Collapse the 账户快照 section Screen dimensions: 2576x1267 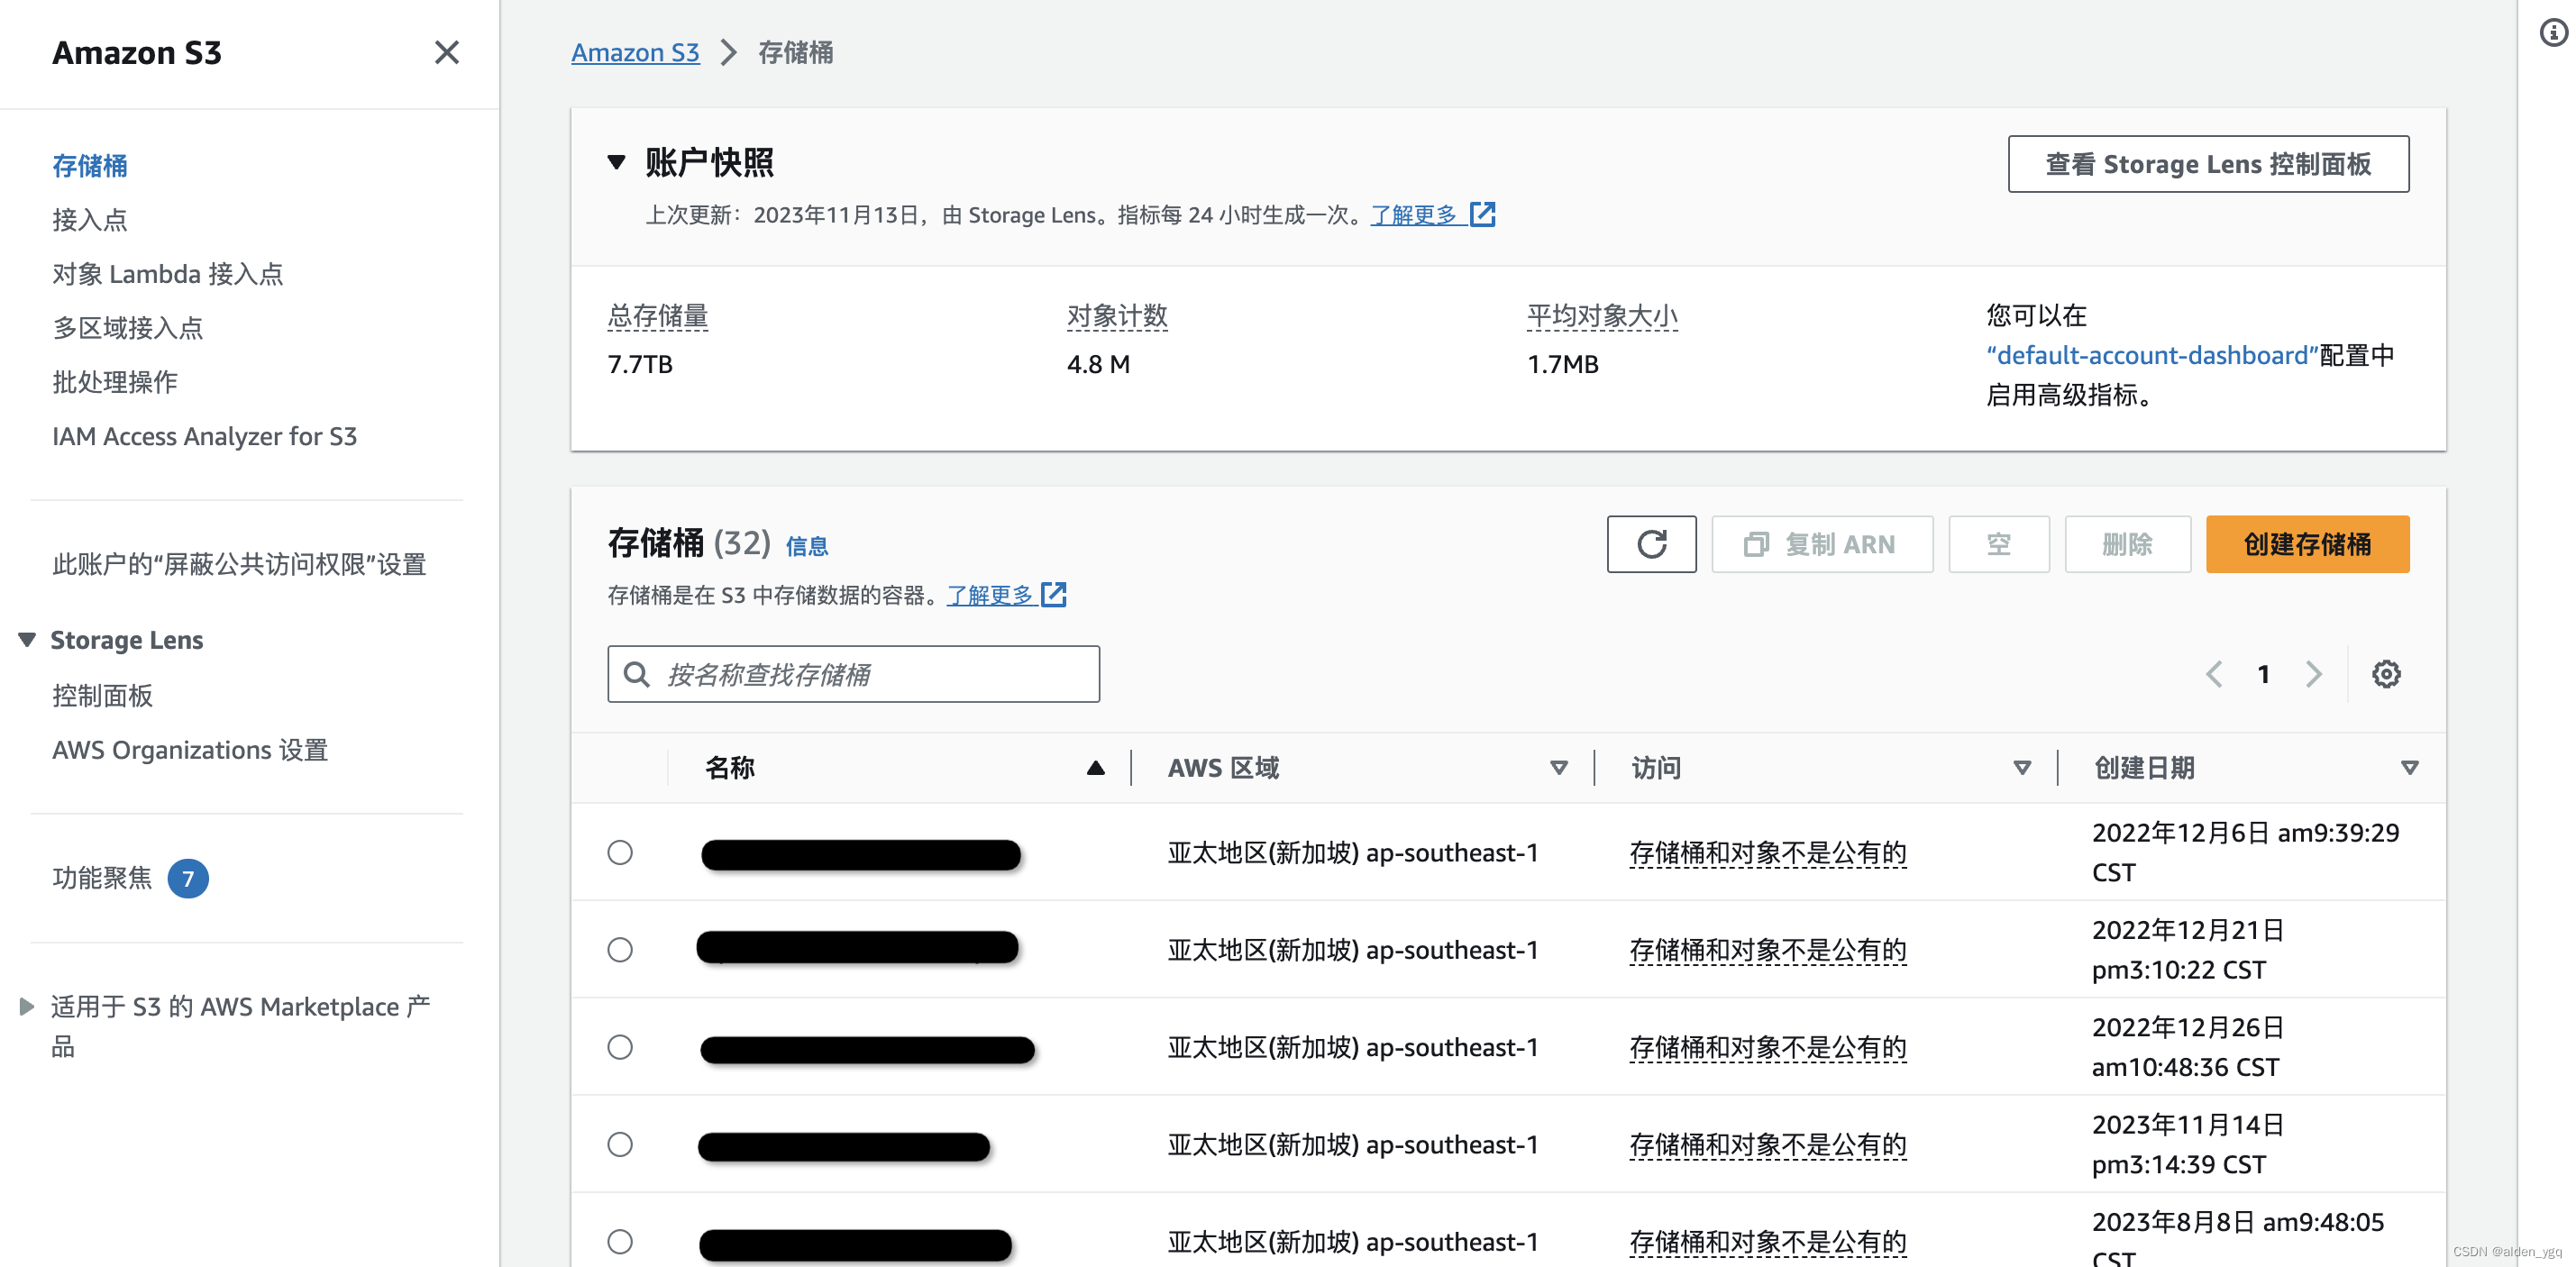point(617,162)
